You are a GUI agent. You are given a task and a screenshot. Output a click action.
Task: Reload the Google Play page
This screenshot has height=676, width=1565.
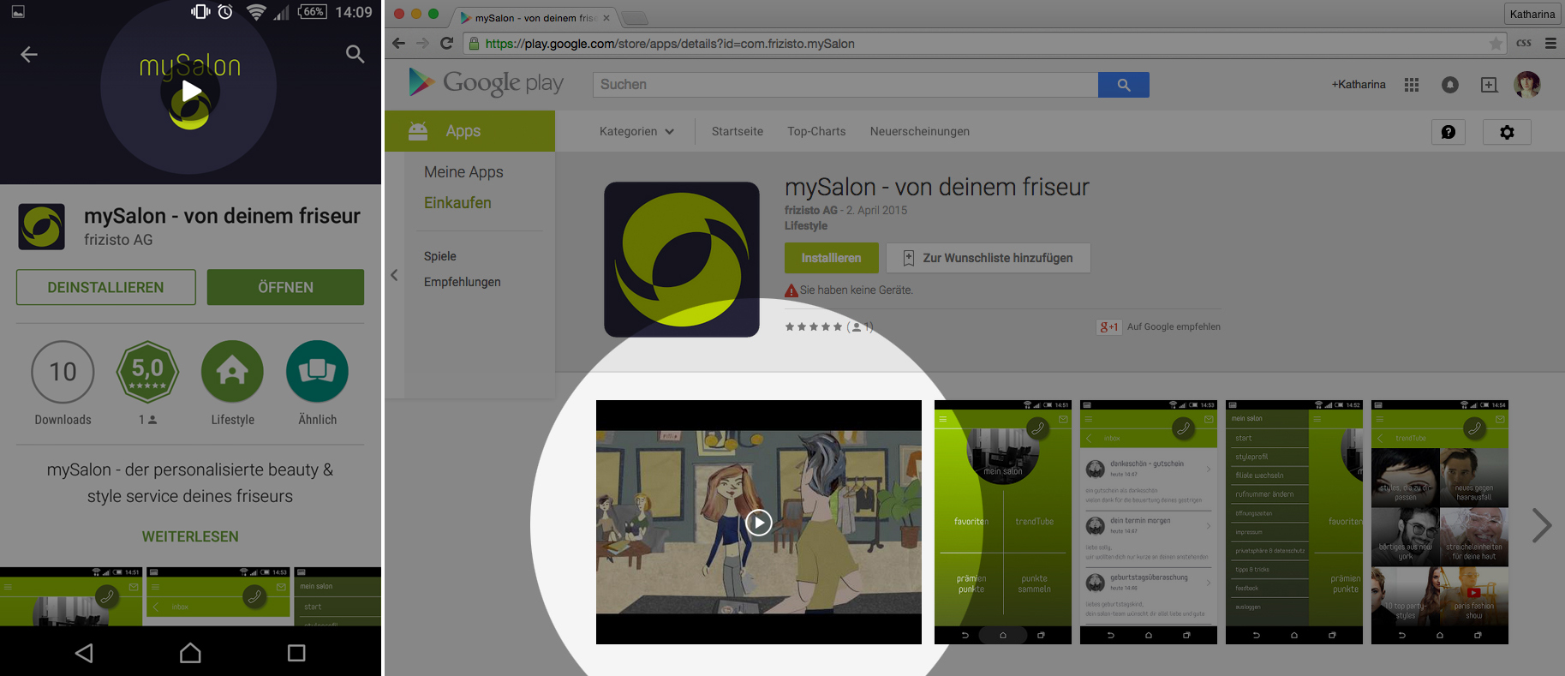pos(446,43)
